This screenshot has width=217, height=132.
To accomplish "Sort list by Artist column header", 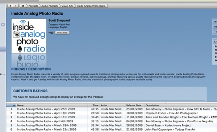I will [x=112, y=105].
